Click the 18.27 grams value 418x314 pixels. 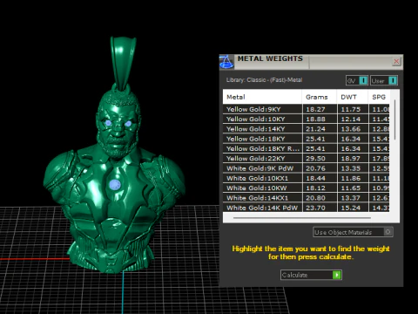click(x=315, y=109)
